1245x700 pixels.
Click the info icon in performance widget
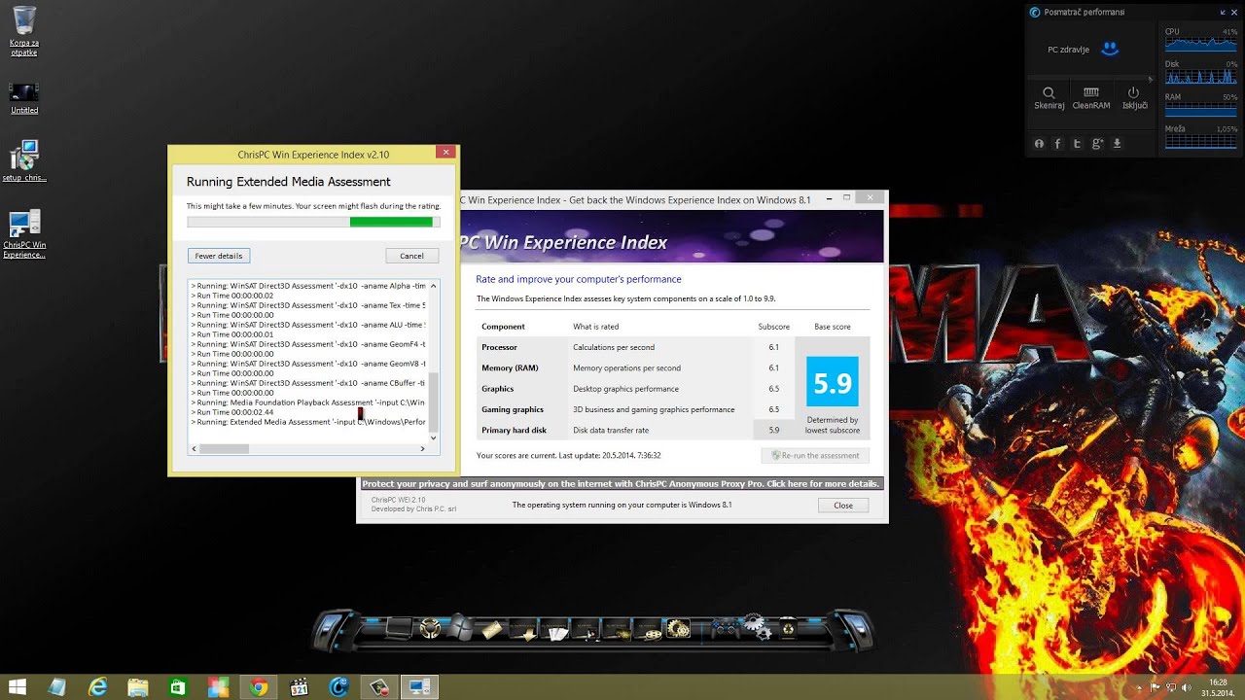tap(1039, 143)
